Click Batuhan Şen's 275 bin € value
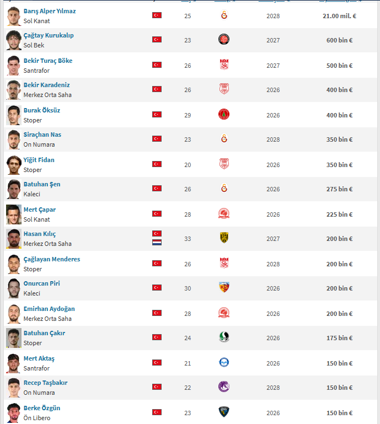The width and height of the screenshot is (380, 424). coord(338,189)
